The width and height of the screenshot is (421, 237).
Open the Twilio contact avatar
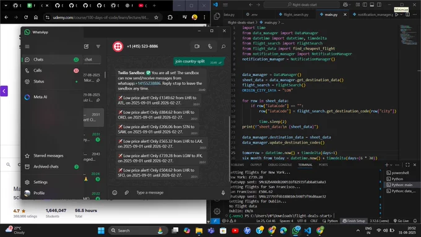(118, 46)
